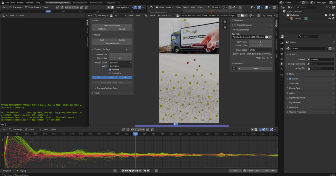The image size is (336, 176).
Task: Click the pan hand icon in clip viewer
Action: tap(225, 27)
